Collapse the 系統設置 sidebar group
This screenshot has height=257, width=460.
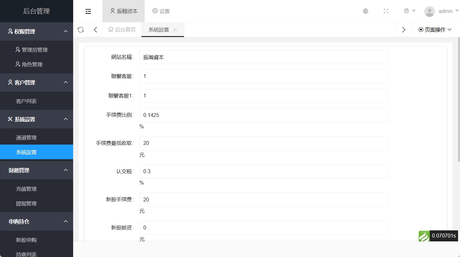(x=36, y=119)
